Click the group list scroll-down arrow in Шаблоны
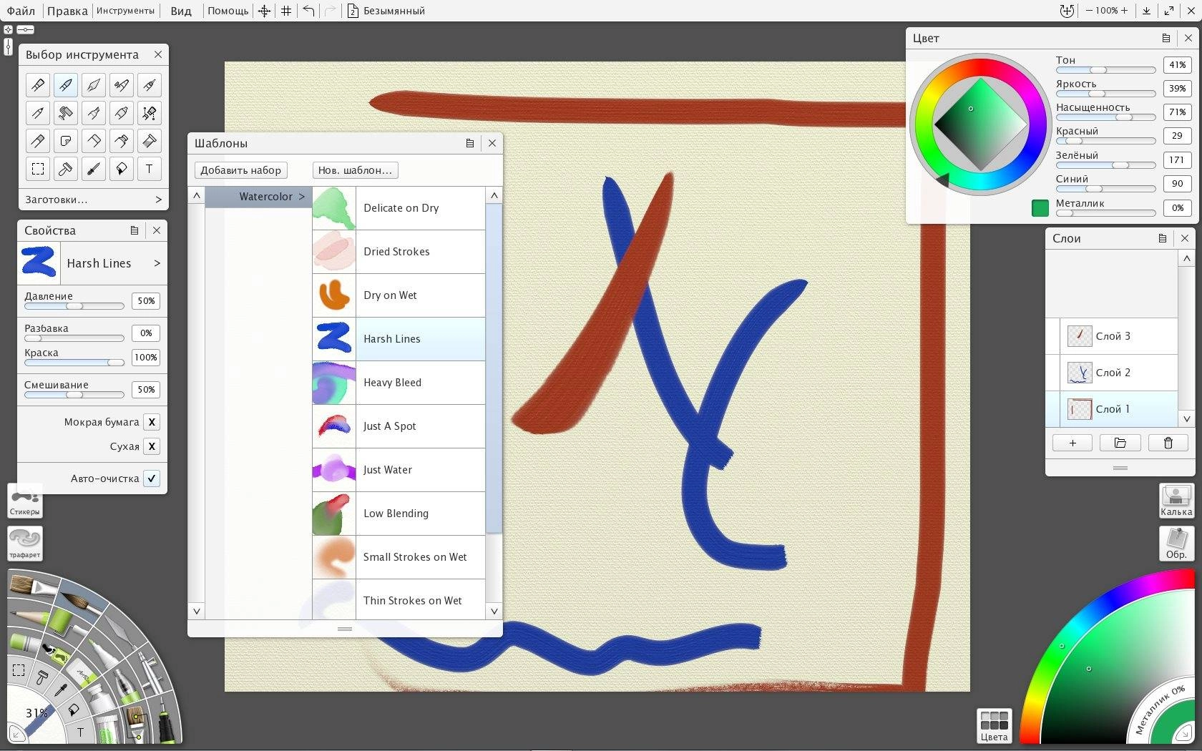The height and width of the screenshot is (751, 1202). pos(197,611)
